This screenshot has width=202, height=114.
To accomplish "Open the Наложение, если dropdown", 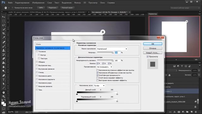I will click(x=99, y=85).
